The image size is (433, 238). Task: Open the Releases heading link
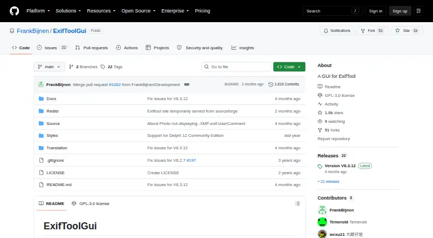328,156
